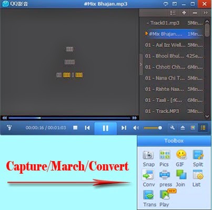Expand more playlist options double-chevron
Viewport: 212px width, 210px height.
205,13
